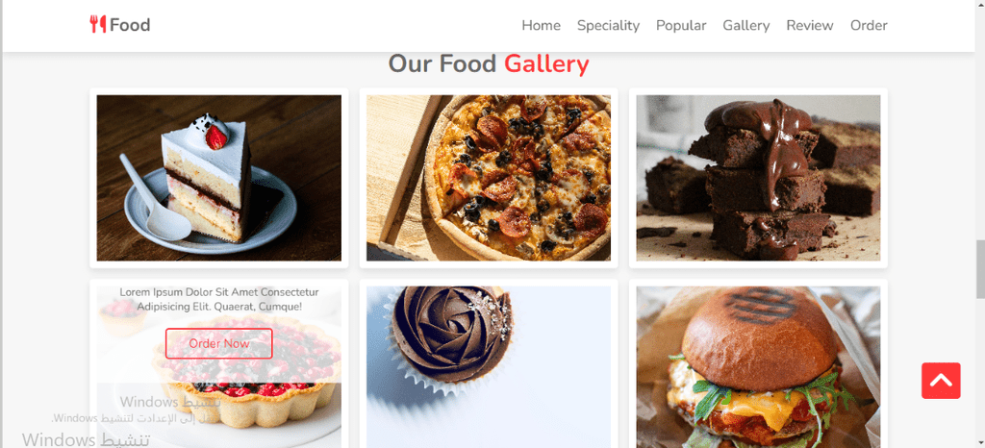Click the red scroll-to-top arrow button
Image resolution: width=985 pixels, height=448 pixels.
coord(941,381)
